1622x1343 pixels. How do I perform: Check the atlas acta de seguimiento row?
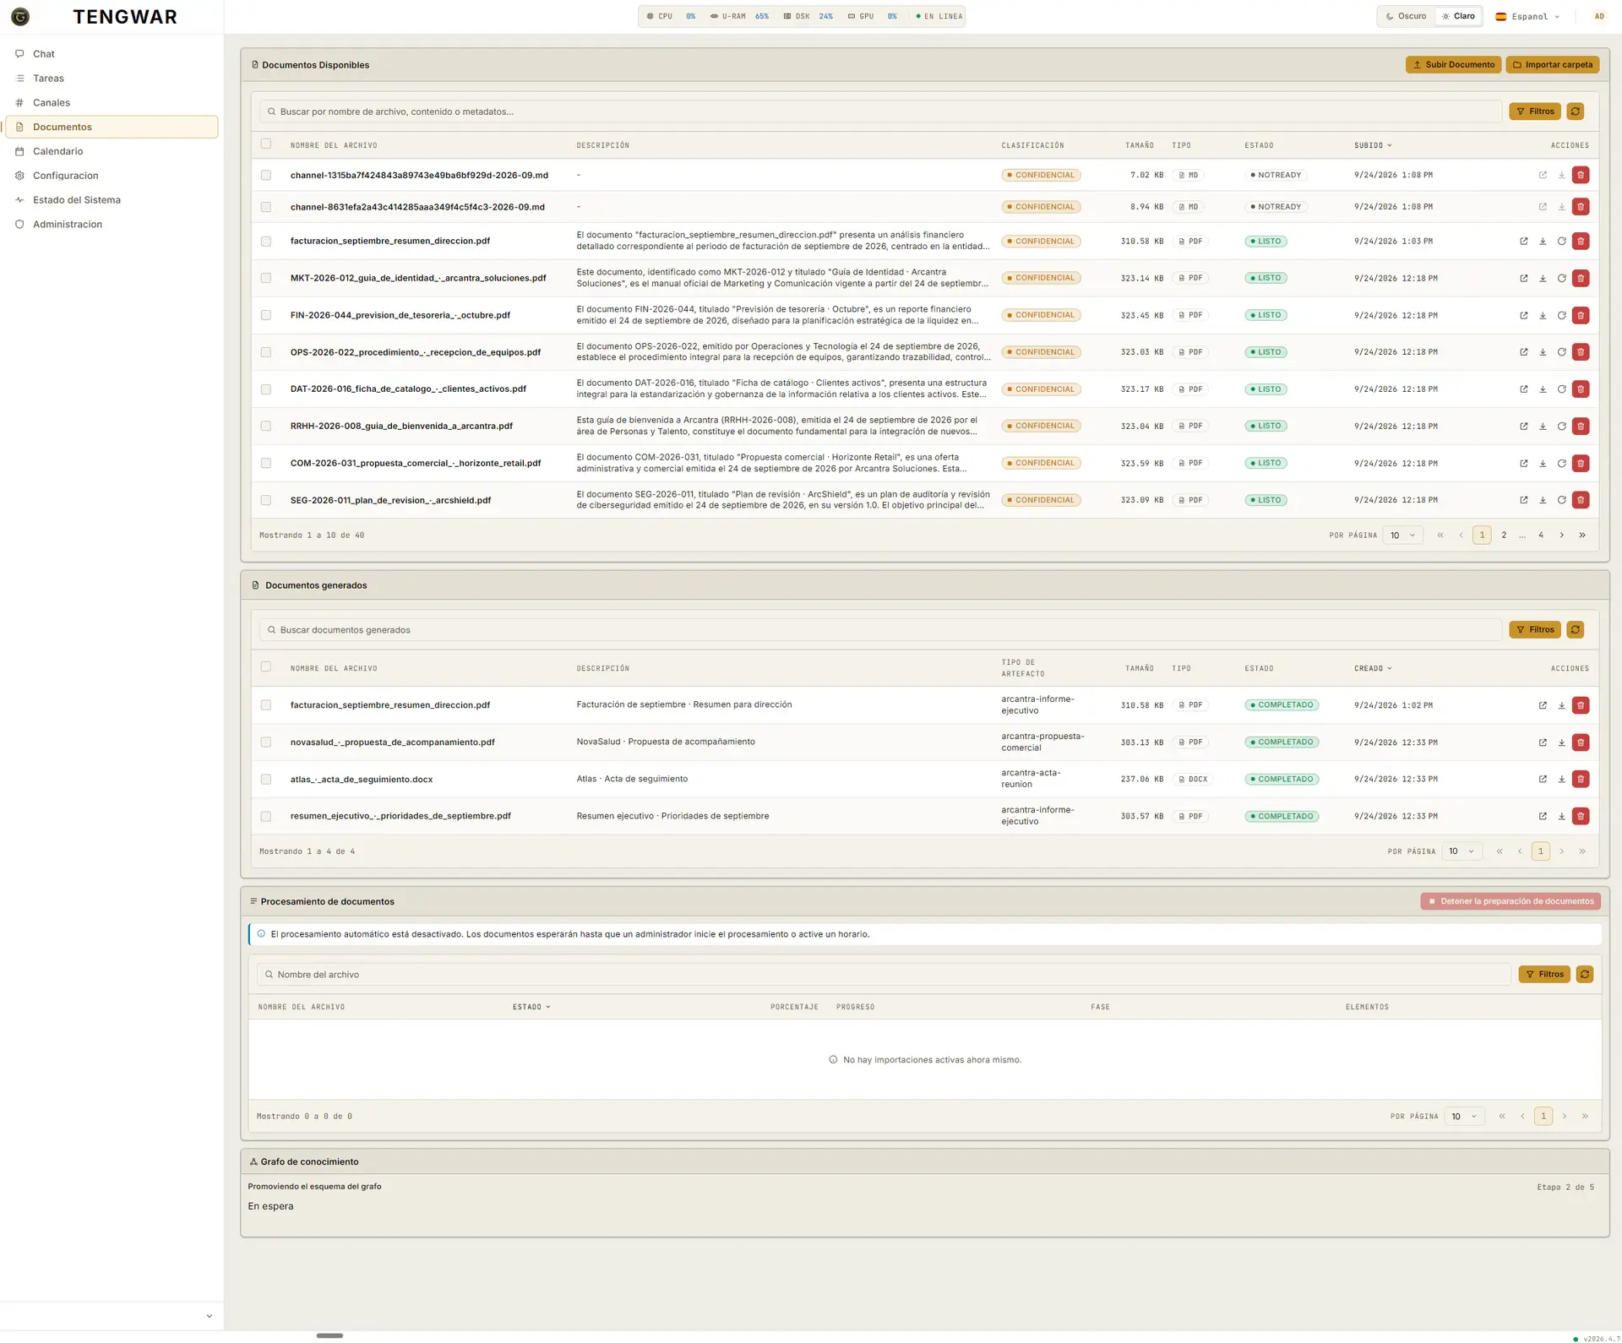tap(266, 780)
